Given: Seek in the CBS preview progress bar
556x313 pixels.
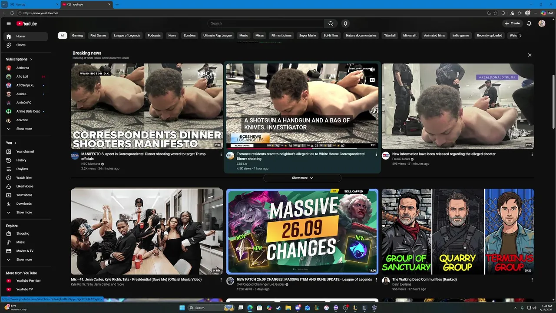Looking at the screenshot, I should click(x=302, y=149).
